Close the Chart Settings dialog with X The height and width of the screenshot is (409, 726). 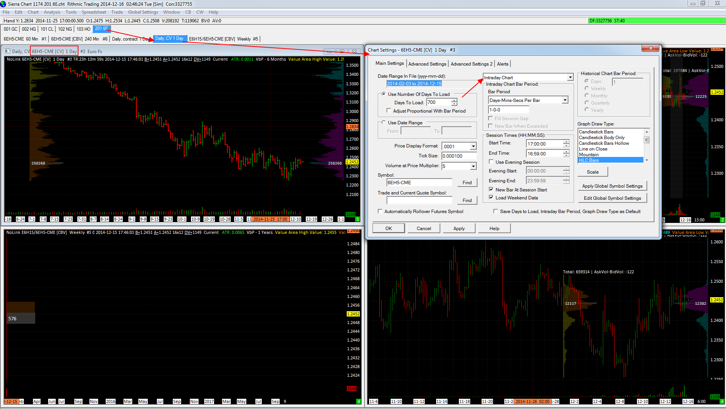[x=651, y=48]
